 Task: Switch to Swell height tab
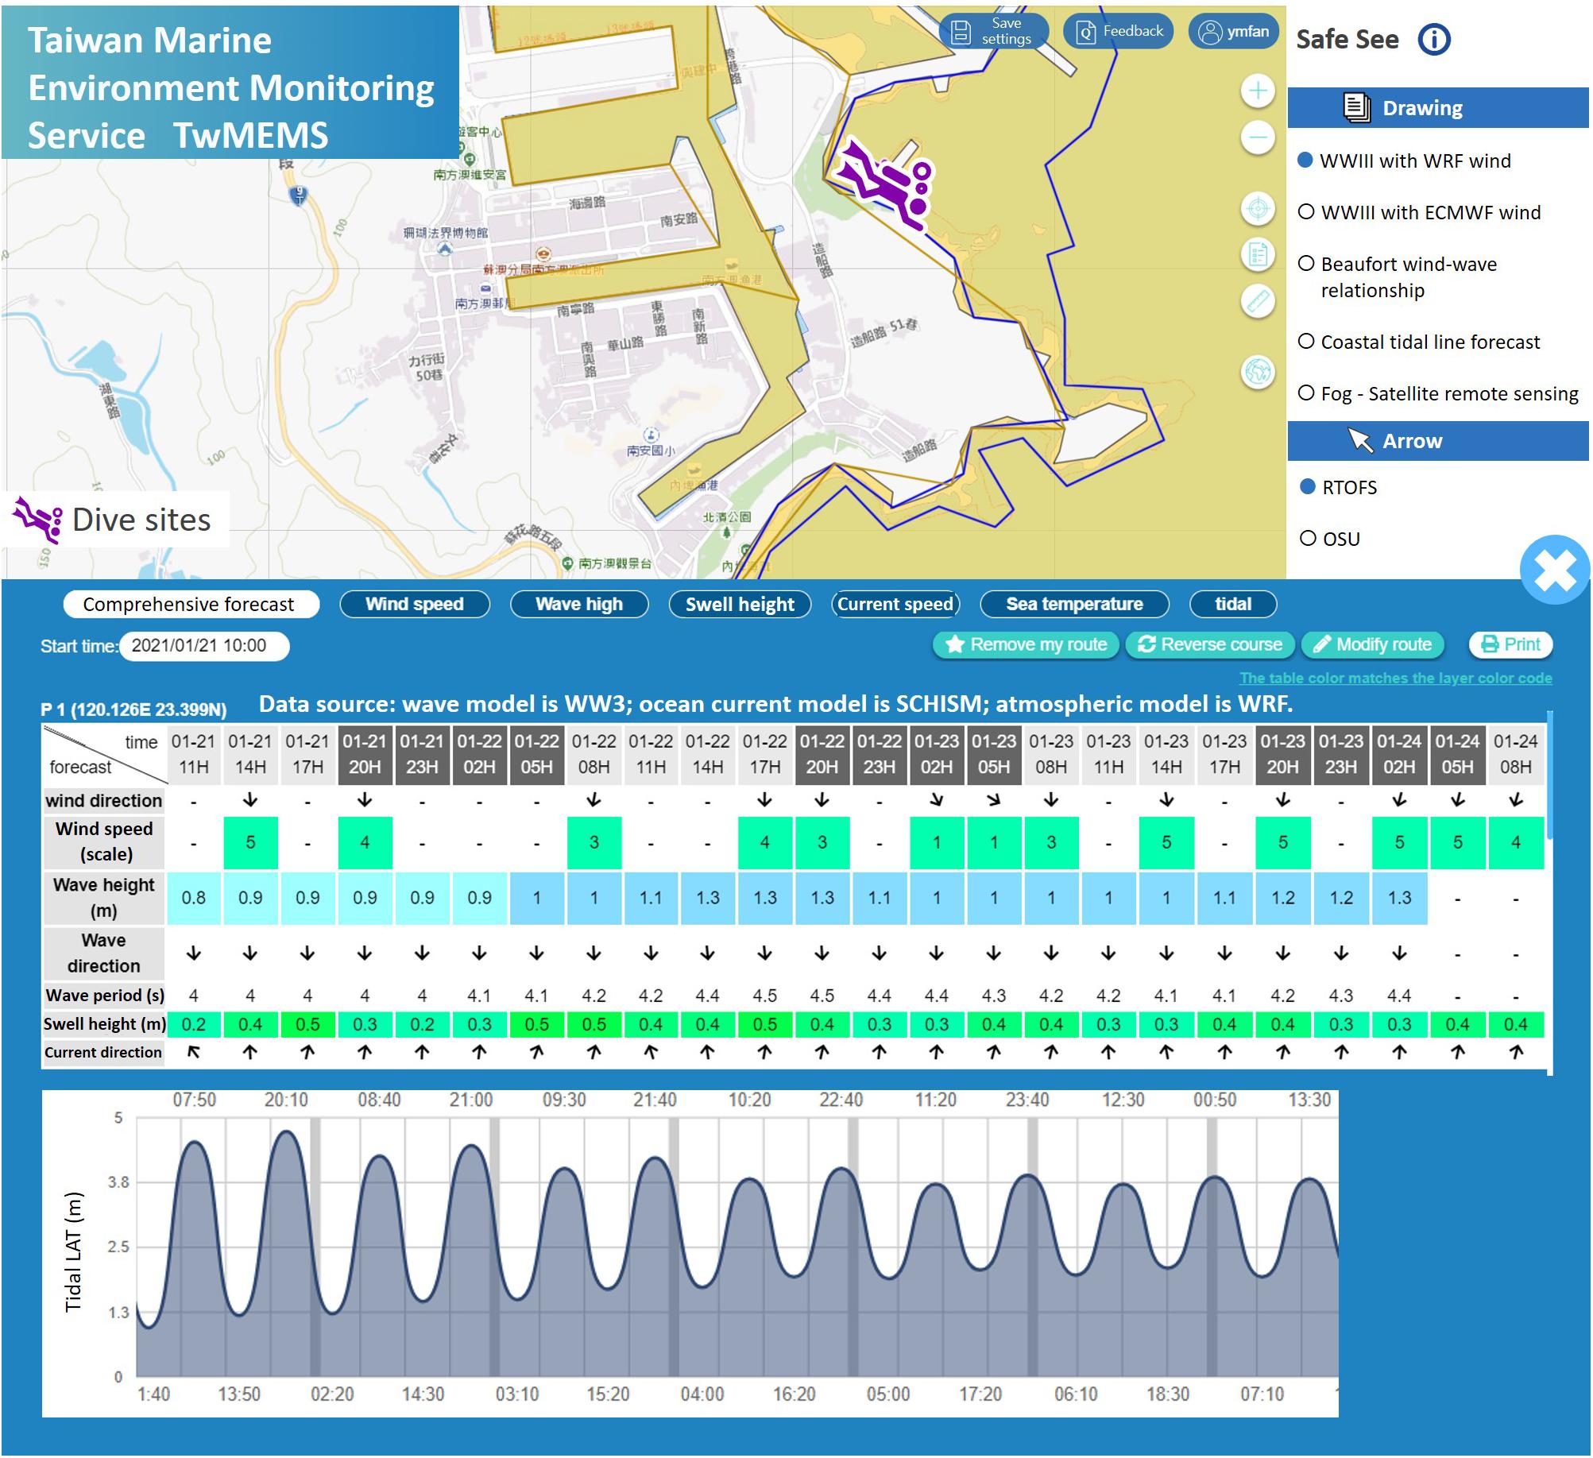(740, 604)
